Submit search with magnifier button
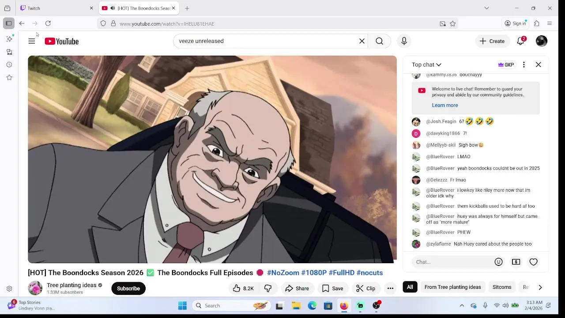This screenshot has width=565, height=318. tap(379, 41)
